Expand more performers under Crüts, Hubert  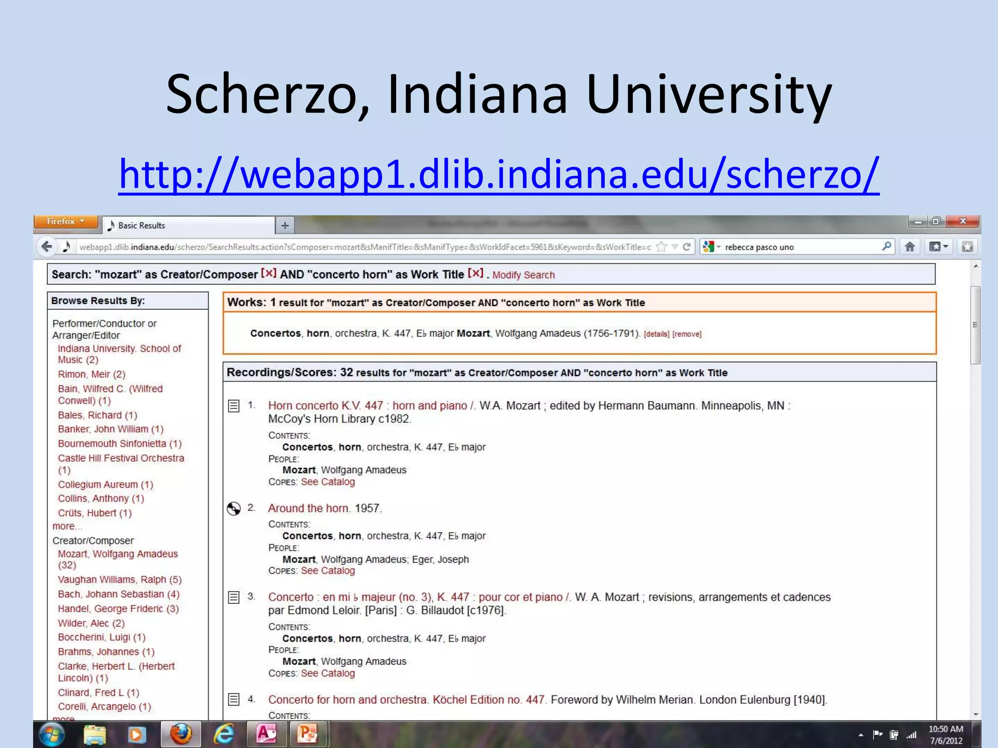[67, 526]
